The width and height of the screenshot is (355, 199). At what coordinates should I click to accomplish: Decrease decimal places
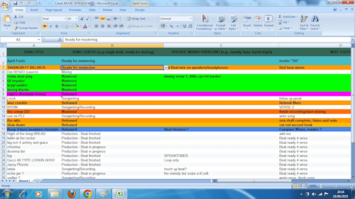(x=190, y=26)
